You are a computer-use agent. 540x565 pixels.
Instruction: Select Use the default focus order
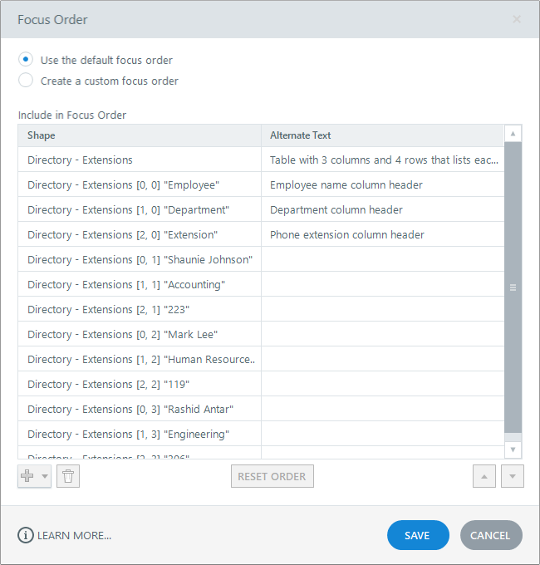pos(26,60)
